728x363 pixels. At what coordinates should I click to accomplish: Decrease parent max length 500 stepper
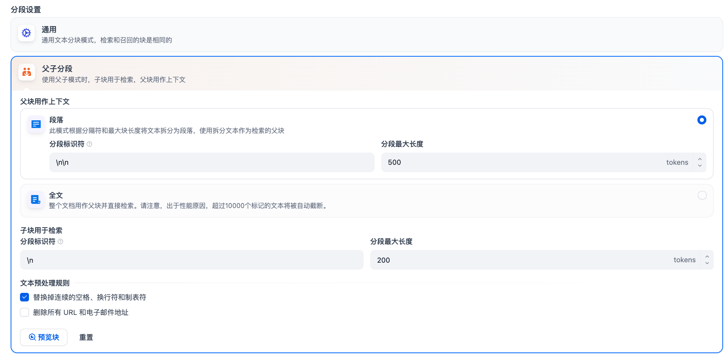pos(700,166)
